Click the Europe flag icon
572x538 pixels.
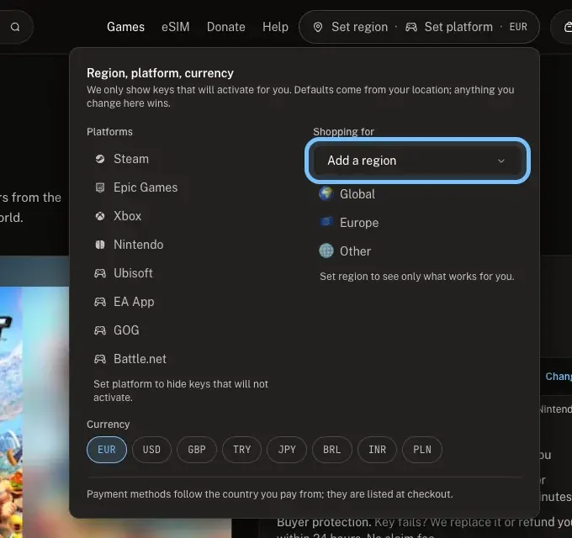point(326,222)
